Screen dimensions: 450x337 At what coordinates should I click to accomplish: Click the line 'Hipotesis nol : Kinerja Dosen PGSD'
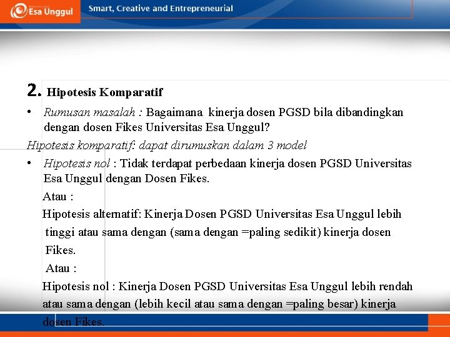[x=227, y=286]
